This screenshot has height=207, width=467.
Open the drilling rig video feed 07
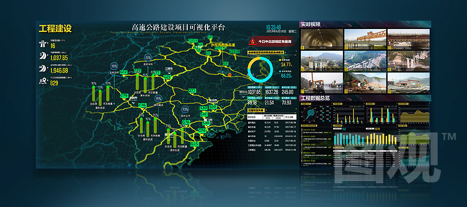tap(322, 83)
